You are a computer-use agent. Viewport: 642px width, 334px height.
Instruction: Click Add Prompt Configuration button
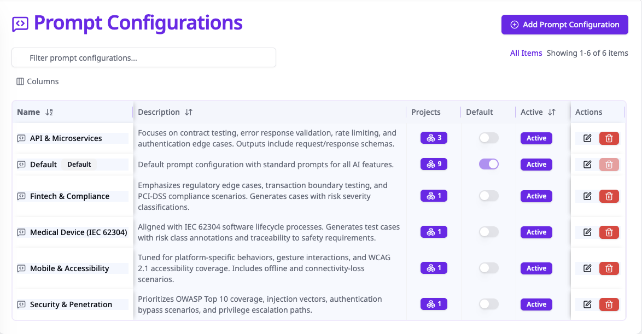pos(564,25)
